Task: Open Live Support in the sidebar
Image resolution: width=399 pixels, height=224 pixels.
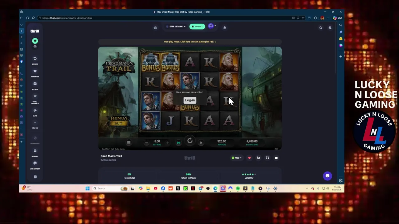Action: (x=35, y=165)
